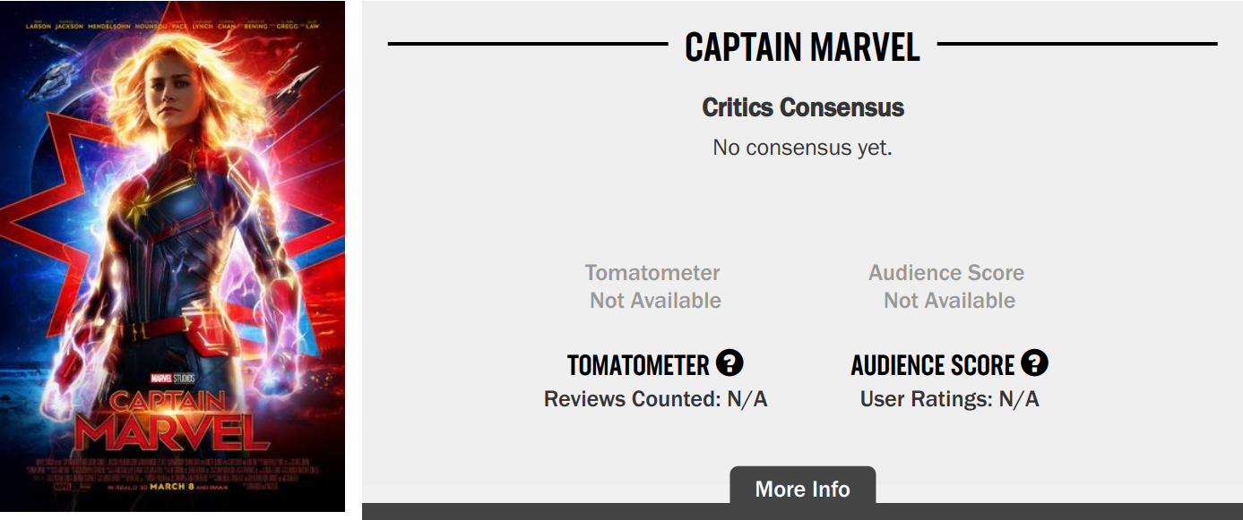Click the cast names atop the poster
Image resolution: width=1243 pixels, height=520 pixels.
pyautogui.click(x=172, y=26)
